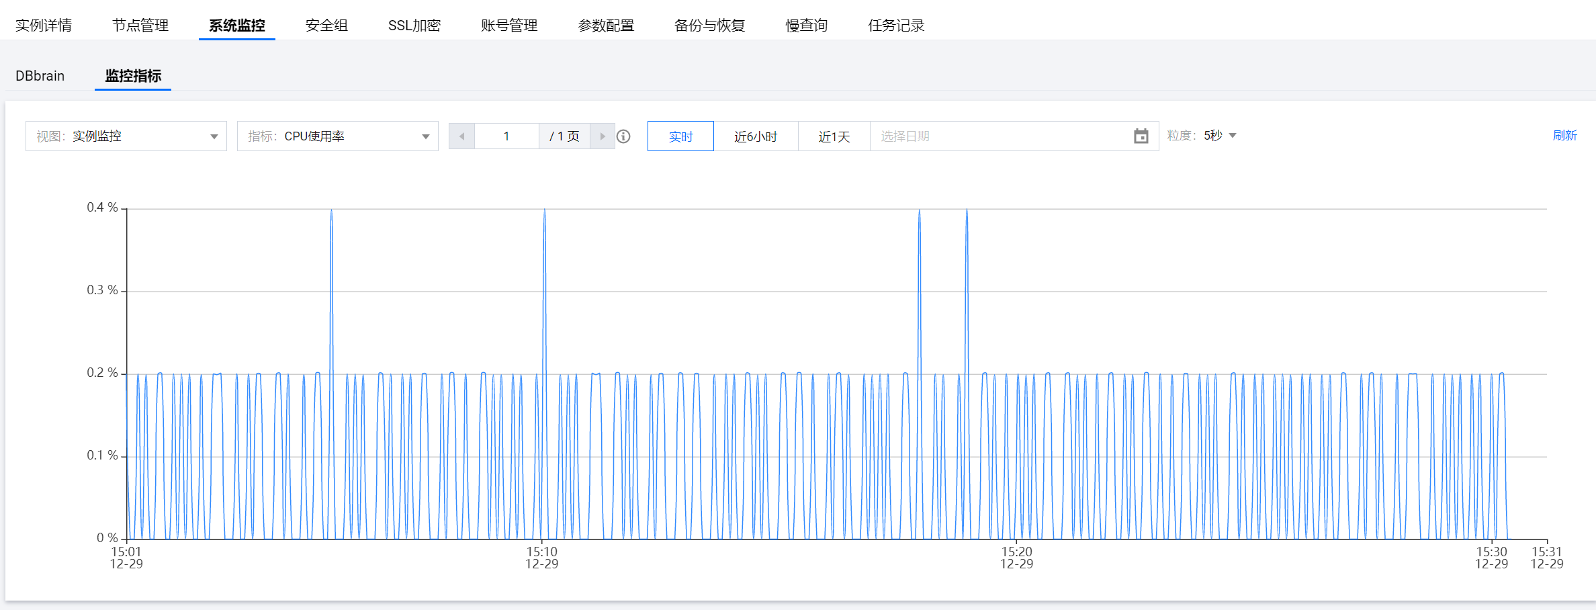This screenshot has height=610, width=1596.
Task: Show the pagination info icon tooltip
Action: click(x=623, y=136)
